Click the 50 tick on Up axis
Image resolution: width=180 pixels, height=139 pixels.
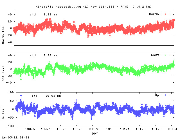(x=12, y=101)
